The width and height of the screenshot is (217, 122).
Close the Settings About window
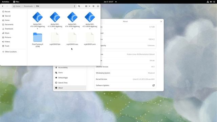(x=161, y=21)
